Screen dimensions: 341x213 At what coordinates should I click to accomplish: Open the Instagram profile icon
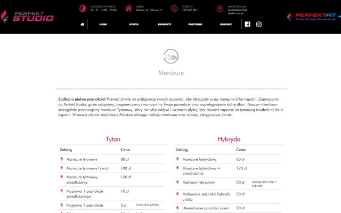point(259,24)
